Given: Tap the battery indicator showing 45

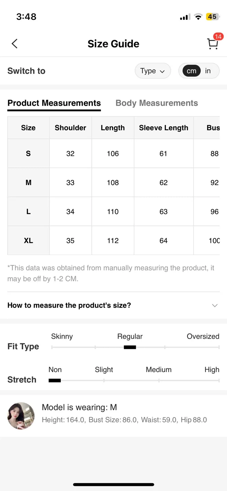Looking at the screenshot, I should click(x=212, y=17).
